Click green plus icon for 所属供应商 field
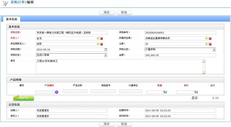 pos(206,38)
